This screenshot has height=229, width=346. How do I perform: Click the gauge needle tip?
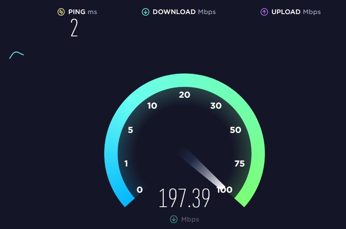click(x=222, y=186)
